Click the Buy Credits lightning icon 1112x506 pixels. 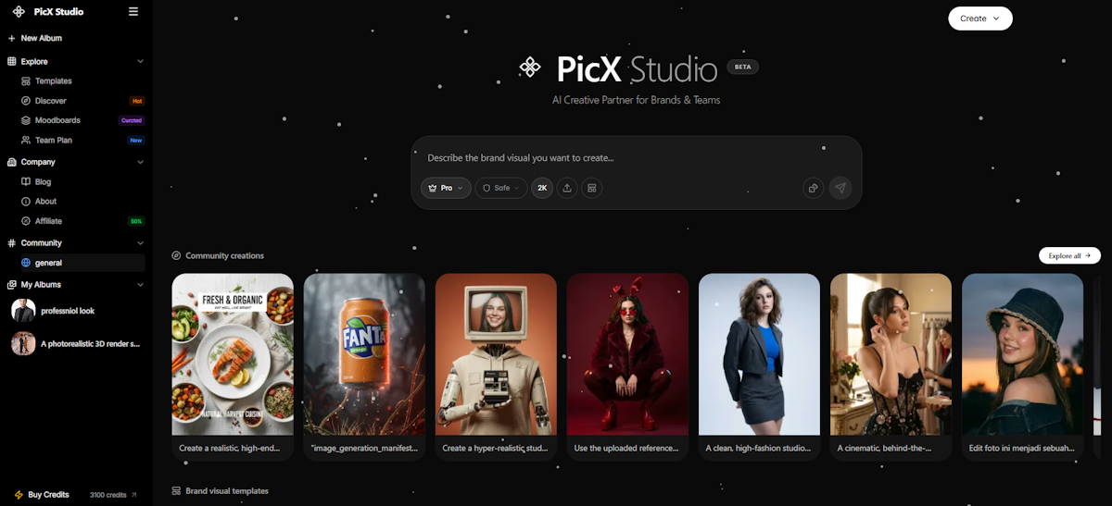pos(19,495)
